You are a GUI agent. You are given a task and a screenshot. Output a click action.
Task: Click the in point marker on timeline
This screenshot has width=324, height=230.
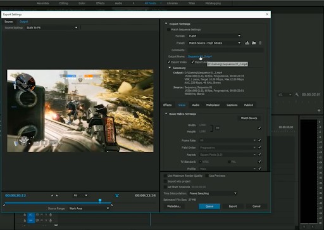4,205
